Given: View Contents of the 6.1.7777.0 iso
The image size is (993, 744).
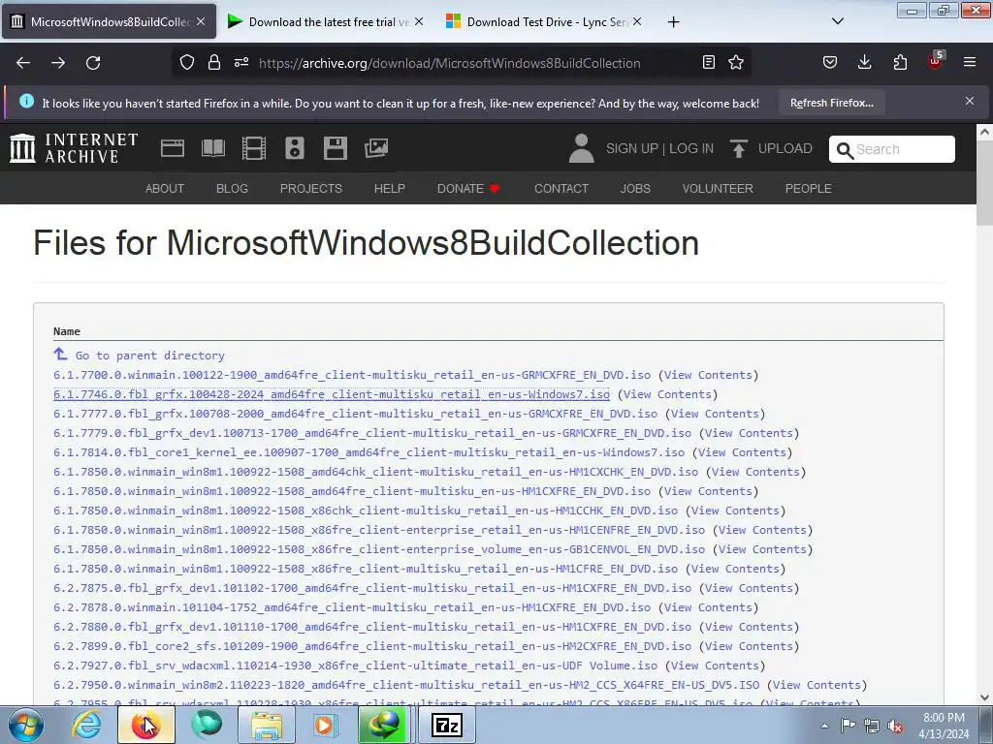Looking at the screenshot, I should point(715,414).
